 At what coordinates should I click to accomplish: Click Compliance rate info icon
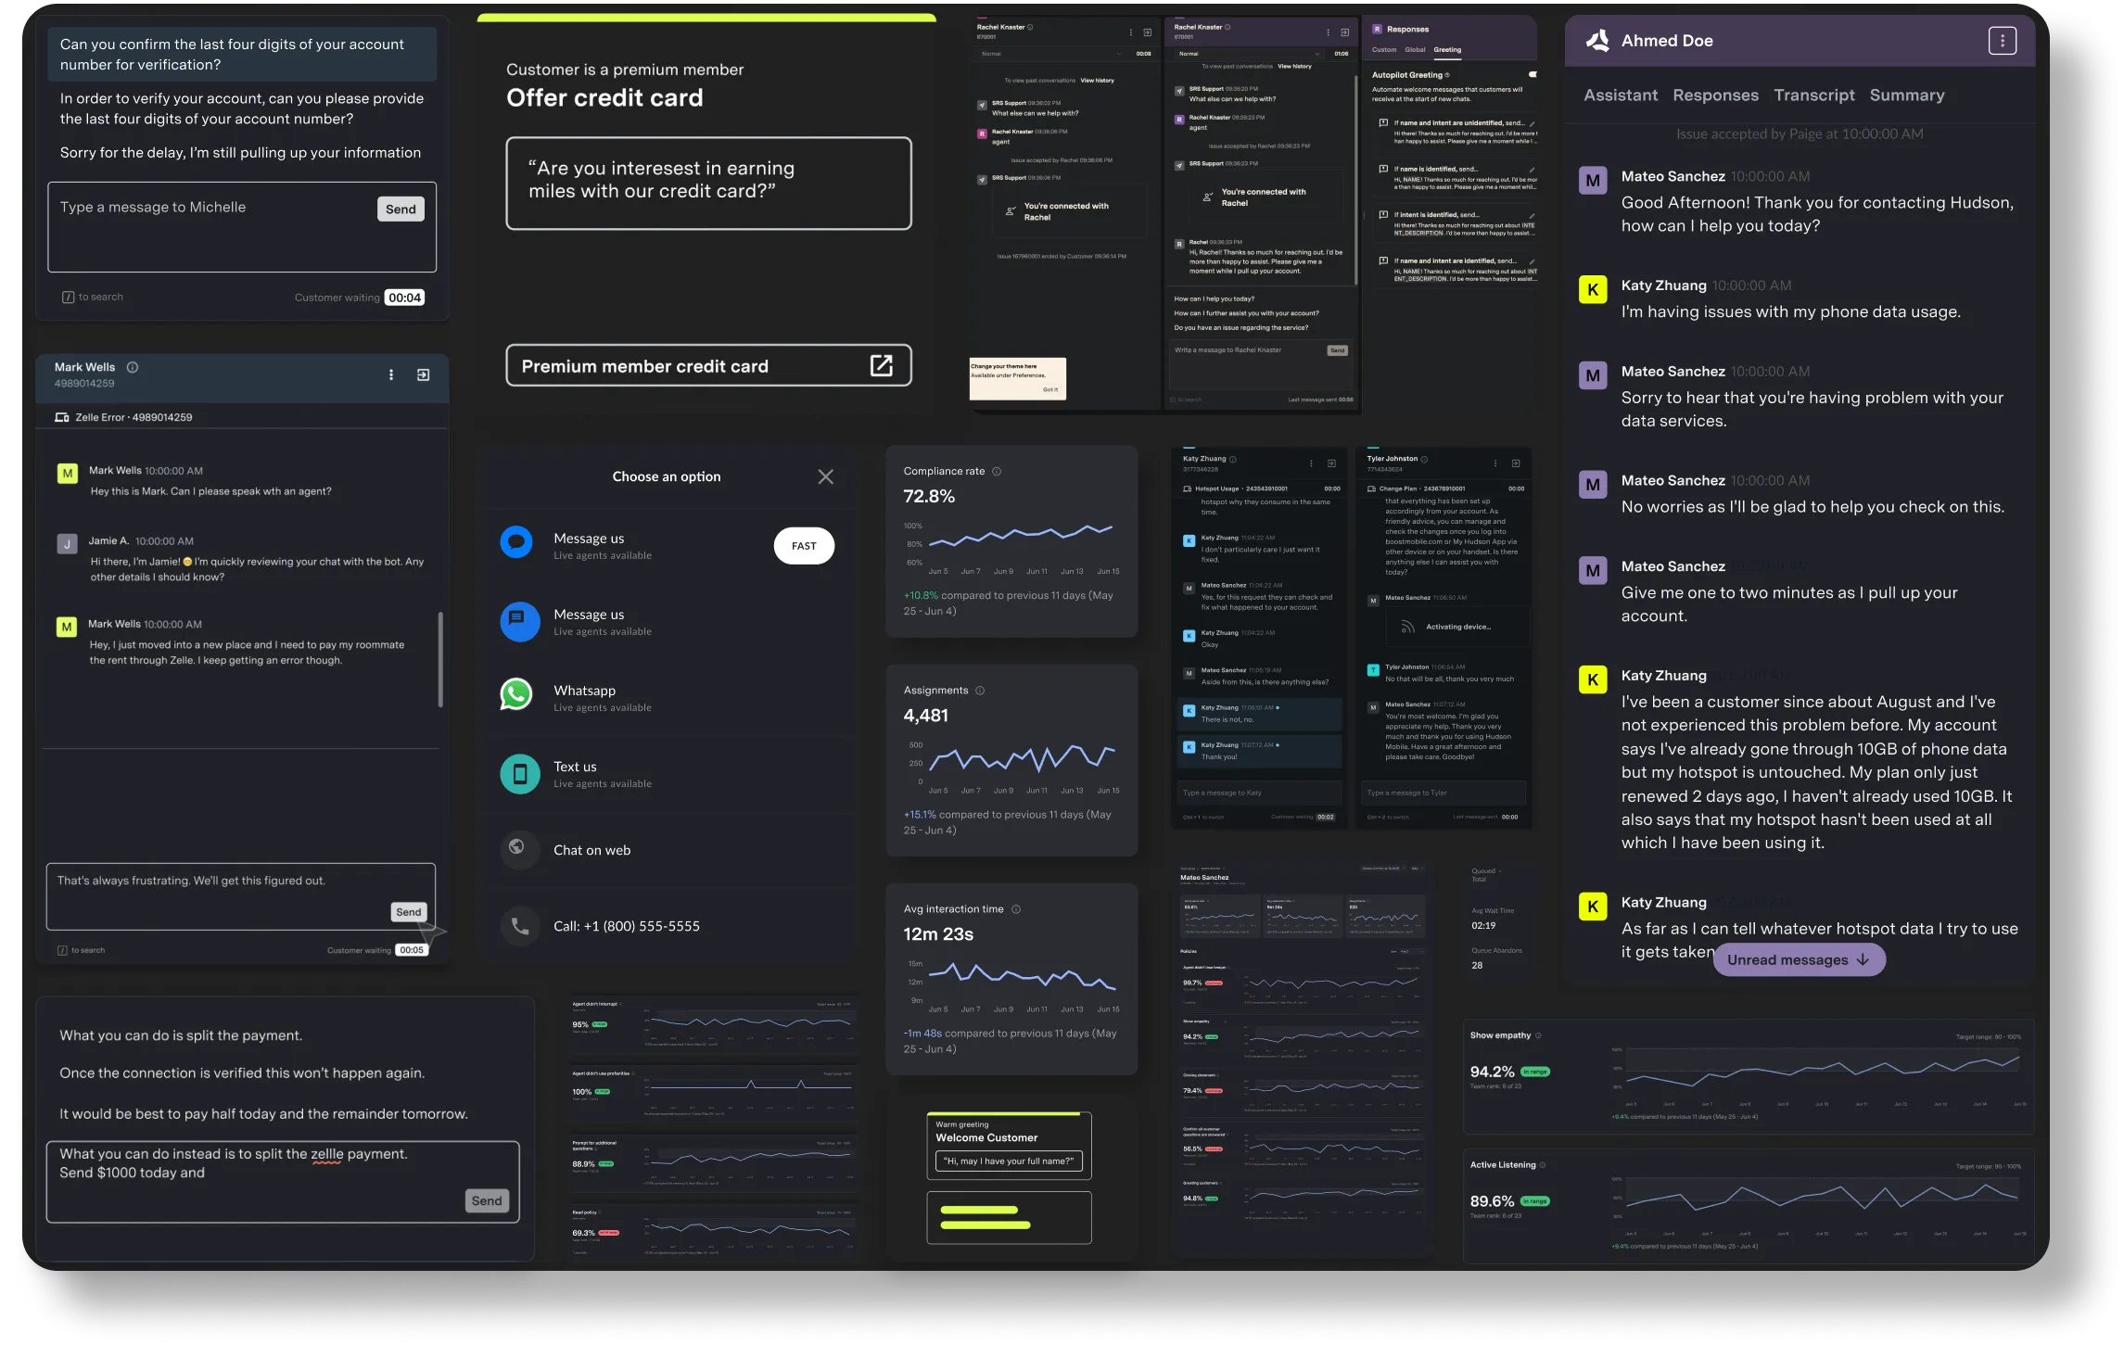997,472
